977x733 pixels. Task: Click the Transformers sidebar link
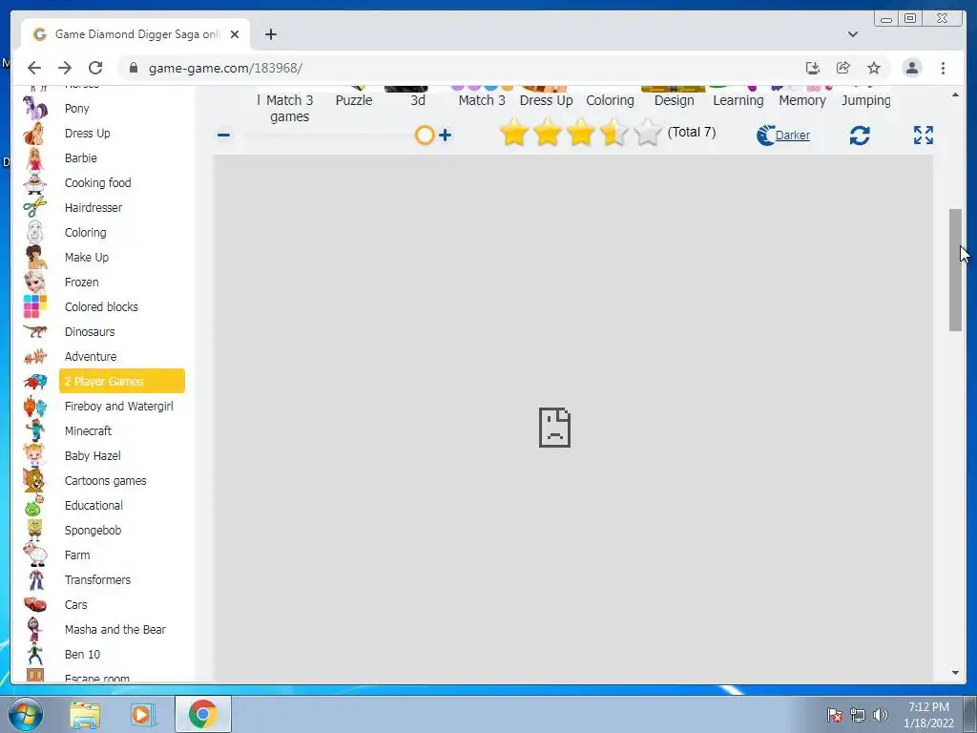coord(98,579)
